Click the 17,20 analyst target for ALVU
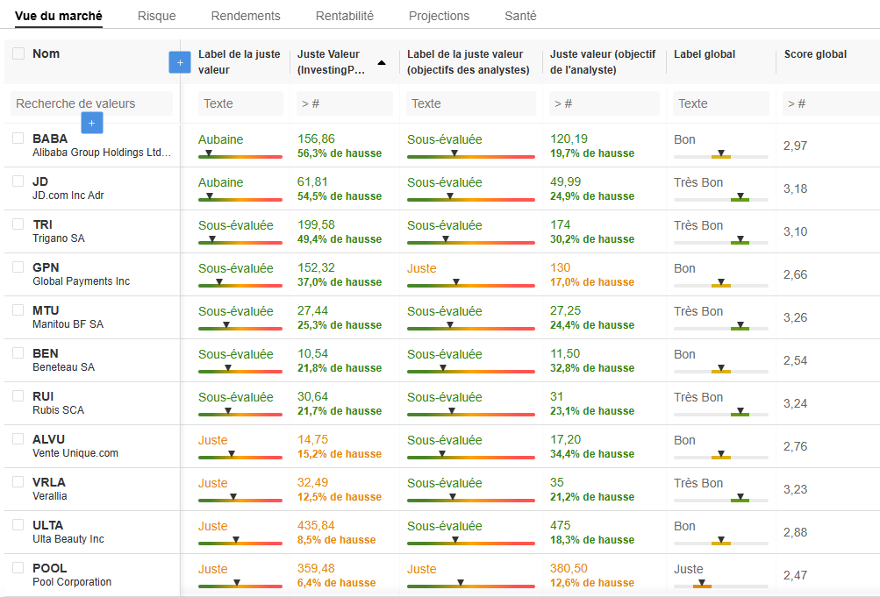Image resolution: width=880 pixels, height=597 pixels. [565, 439]
